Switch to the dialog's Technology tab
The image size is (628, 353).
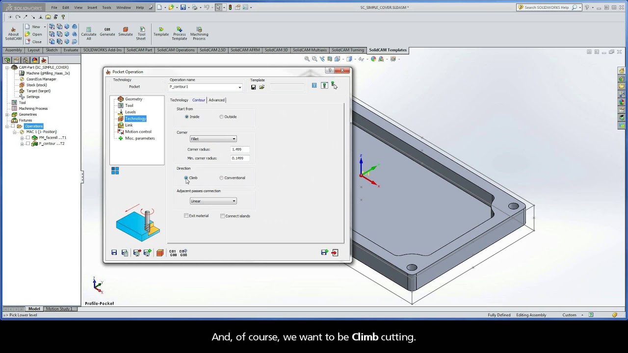pos(179,100)
